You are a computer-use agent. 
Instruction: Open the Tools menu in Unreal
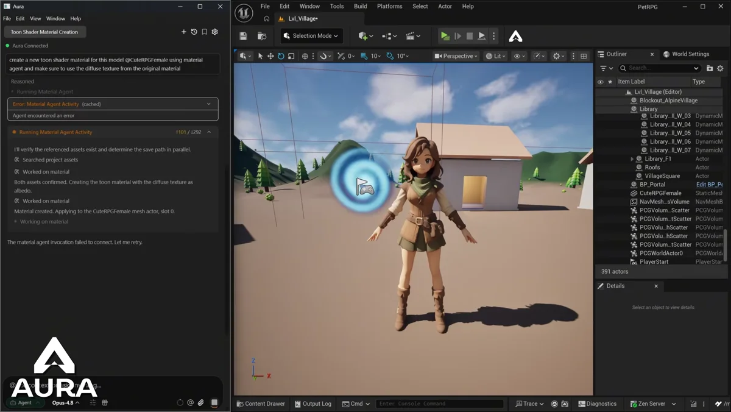pyautogui.click(x=337, y=6)
